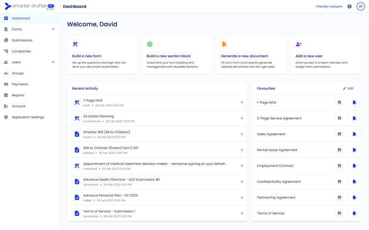Screen dimensions: 369x230
Task: Open Terms of Service - Submission 1 entry
Action: tap(157, 213)
